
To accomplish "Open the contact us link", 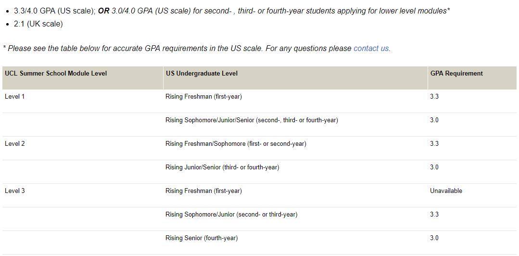I will point(371,48).
